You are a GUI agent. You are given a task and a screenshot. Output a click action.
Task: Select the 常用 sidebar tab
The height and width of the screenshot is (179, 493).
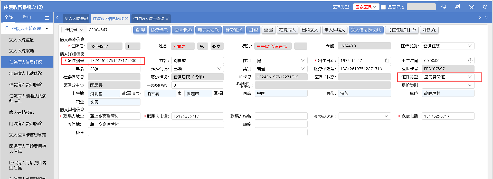27,17
